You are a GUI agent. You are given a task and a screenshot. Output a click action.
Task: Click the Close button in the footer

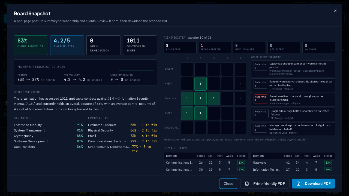[x=228, y=183]
